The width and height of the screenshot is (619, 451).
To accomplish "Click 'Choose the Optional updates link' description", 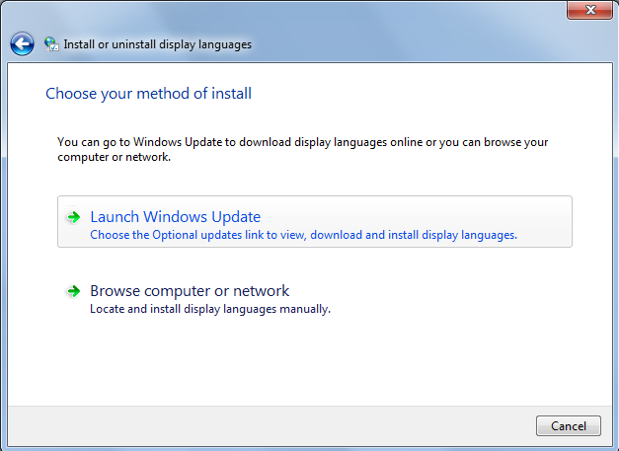I will [304, 235].
